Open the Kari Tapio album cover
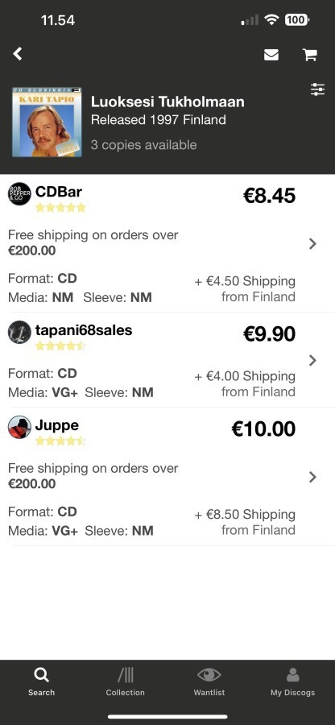The image size is (335, 725). 47,122
